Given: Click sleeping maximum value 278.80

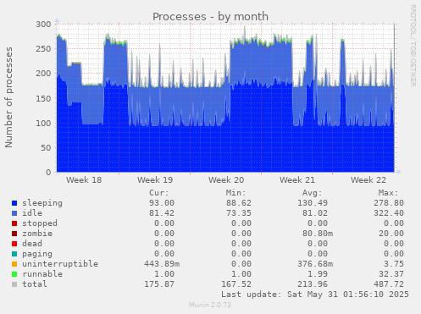Looking at the screenshot, I should point(389,203).
